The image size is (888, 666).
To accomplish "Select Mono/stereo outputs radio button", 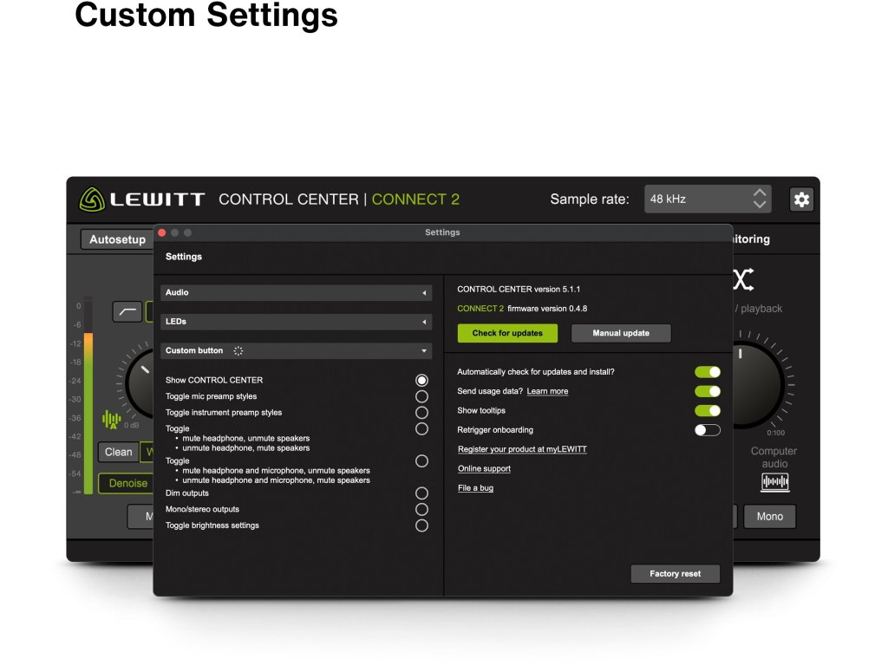I will [421, 509].
